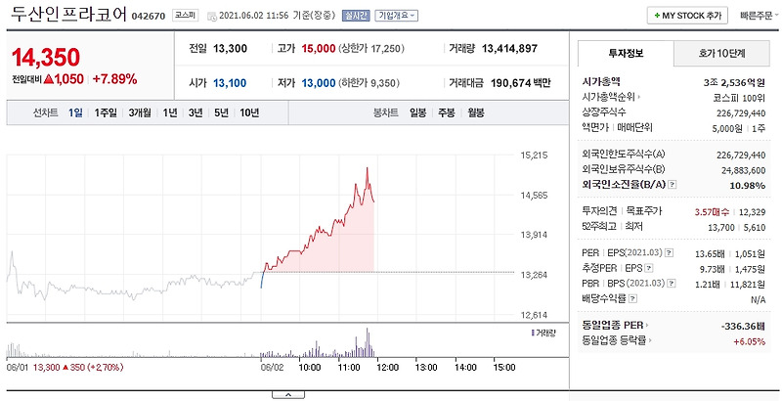Click the 상장주식수 value 226,729,440
Image resolution: width=782 pixels, height=401 pixels.
pos(740,112)
